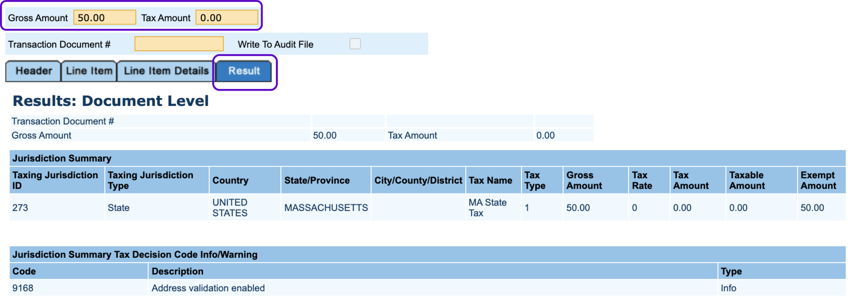Image resolution: width=850 pixels, height=308 pixels.
Task: Click the Address validation enabled description
Action: [x=208, y=288]
